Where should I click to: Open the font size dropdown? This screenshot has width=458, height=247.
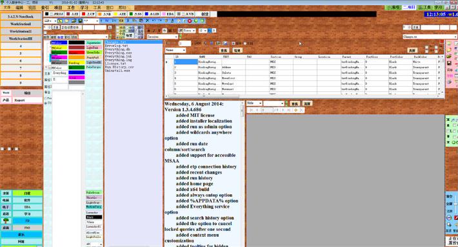[x=205, y=30]
